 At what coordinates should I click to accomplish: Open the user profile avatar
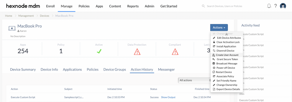pos(283,6)
